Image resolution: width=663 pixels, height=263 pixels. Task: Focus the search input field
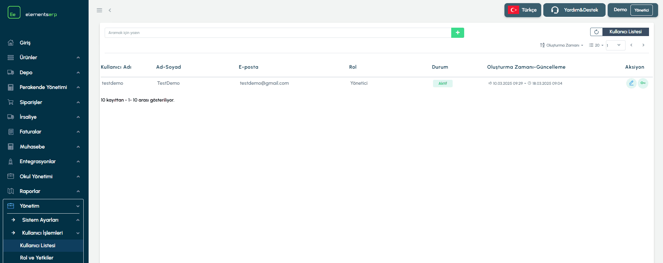point(278,33)
